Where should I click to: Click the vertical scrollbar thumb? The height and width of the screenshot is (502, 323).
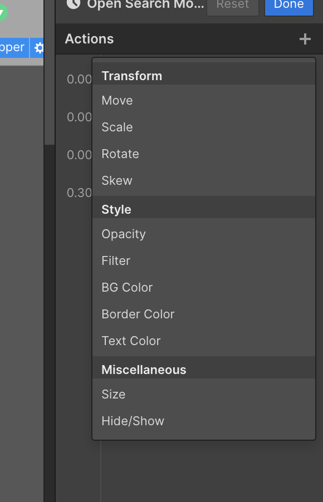coord(50,72)
